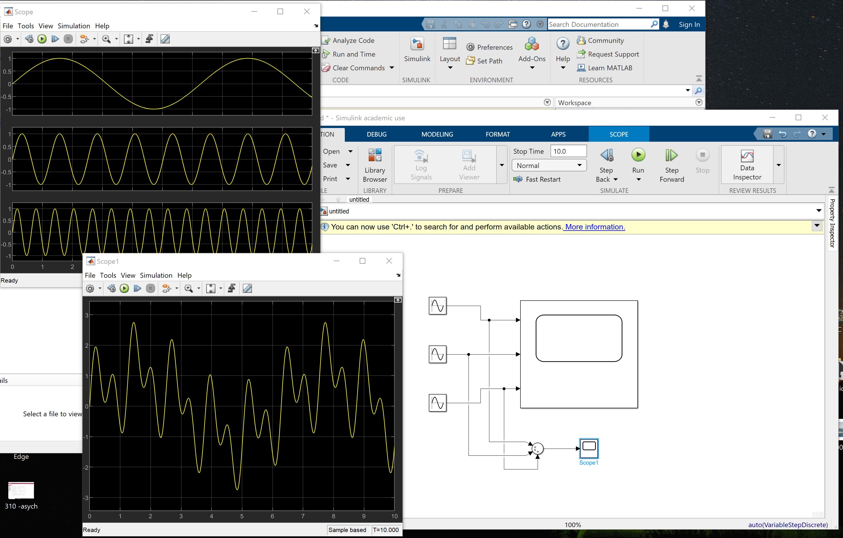Edit the Stop Time value field
The width and height of the screenshot is (843, 538).
click(x=568, y=151)
